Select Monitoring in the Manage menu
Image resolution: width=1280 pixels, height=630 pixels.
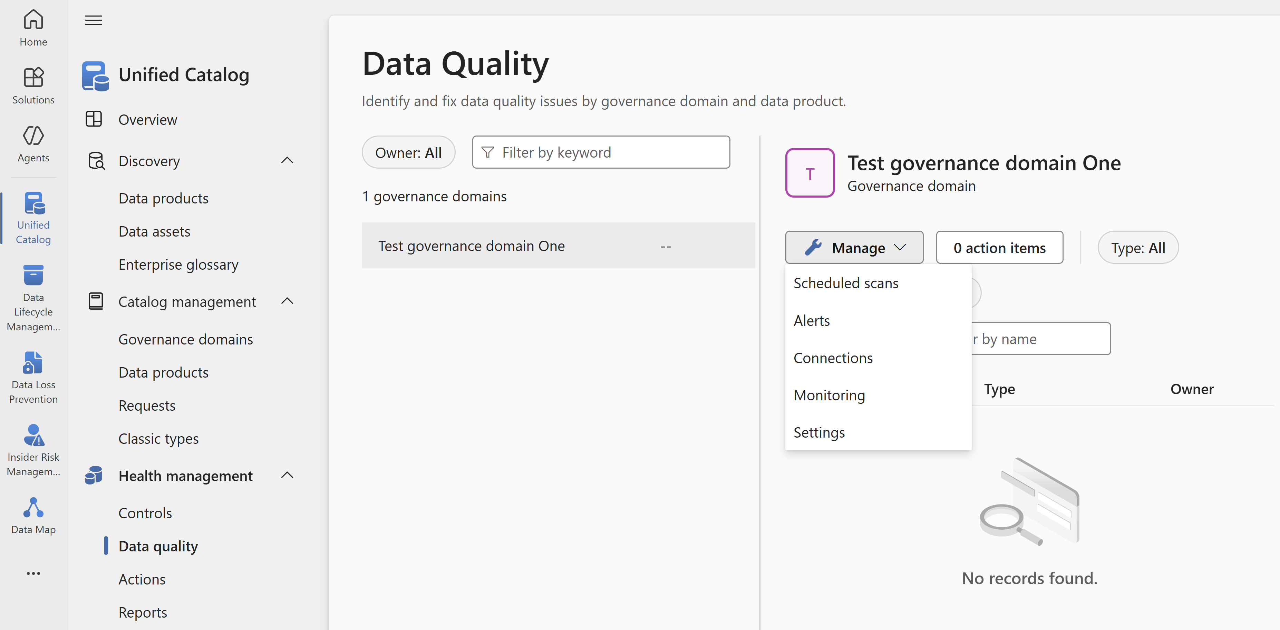point(829,395)
